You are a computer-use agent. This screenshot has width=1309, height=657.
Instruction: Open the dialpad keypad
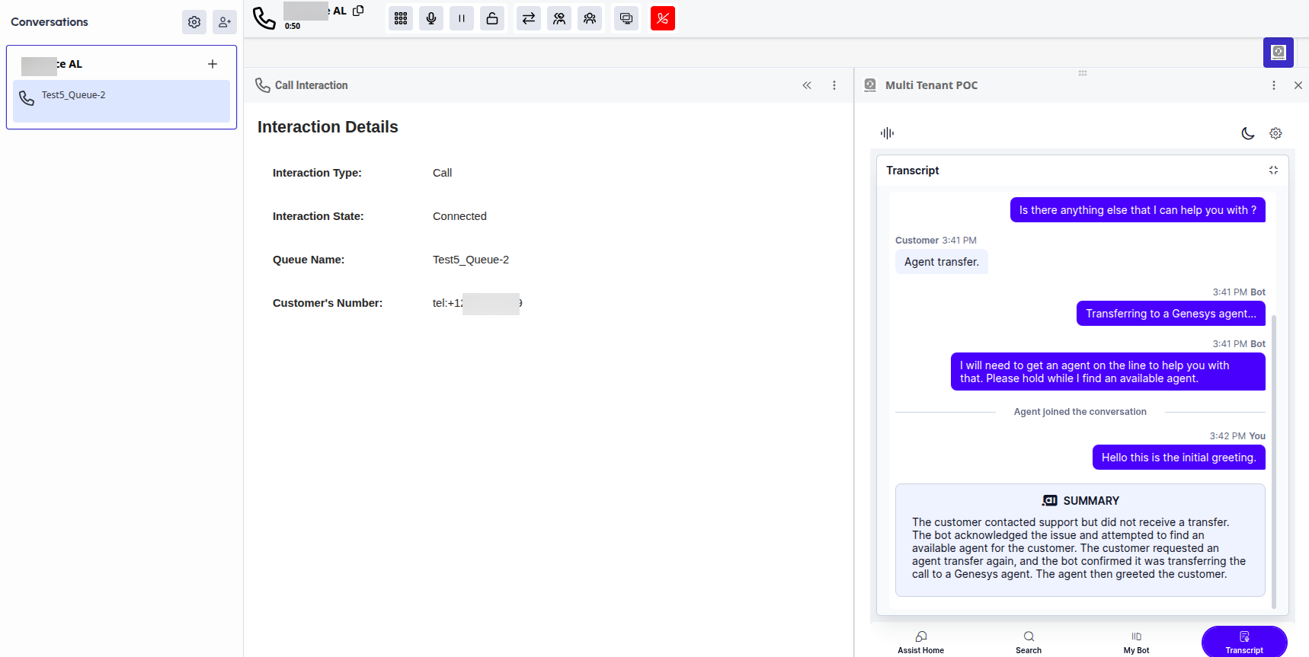pyautogui.click(x=401, y=18)
